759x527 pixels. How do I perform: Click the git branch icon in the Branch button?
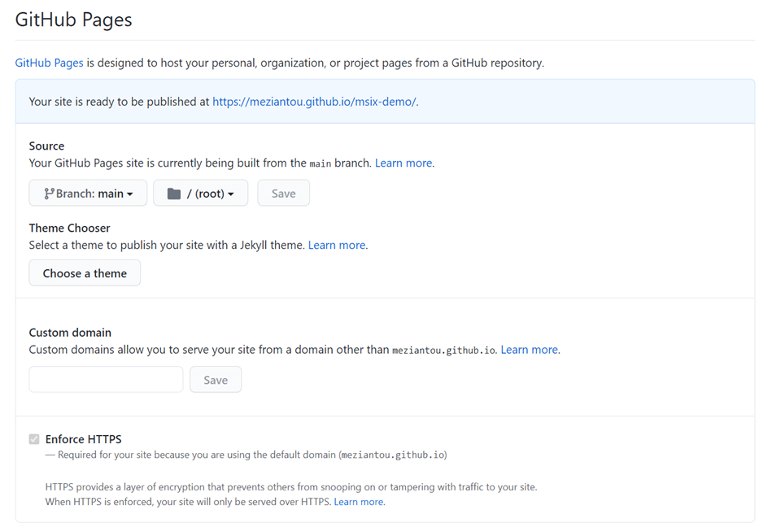(49, 194)
